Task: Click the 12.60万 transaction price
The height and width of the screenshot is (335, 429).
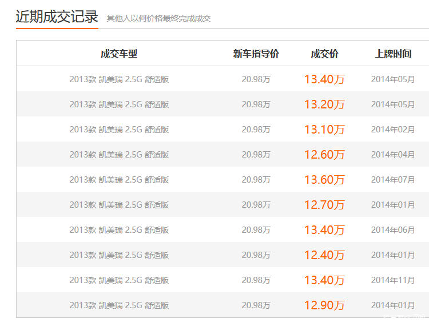Action: coord(324,155)
